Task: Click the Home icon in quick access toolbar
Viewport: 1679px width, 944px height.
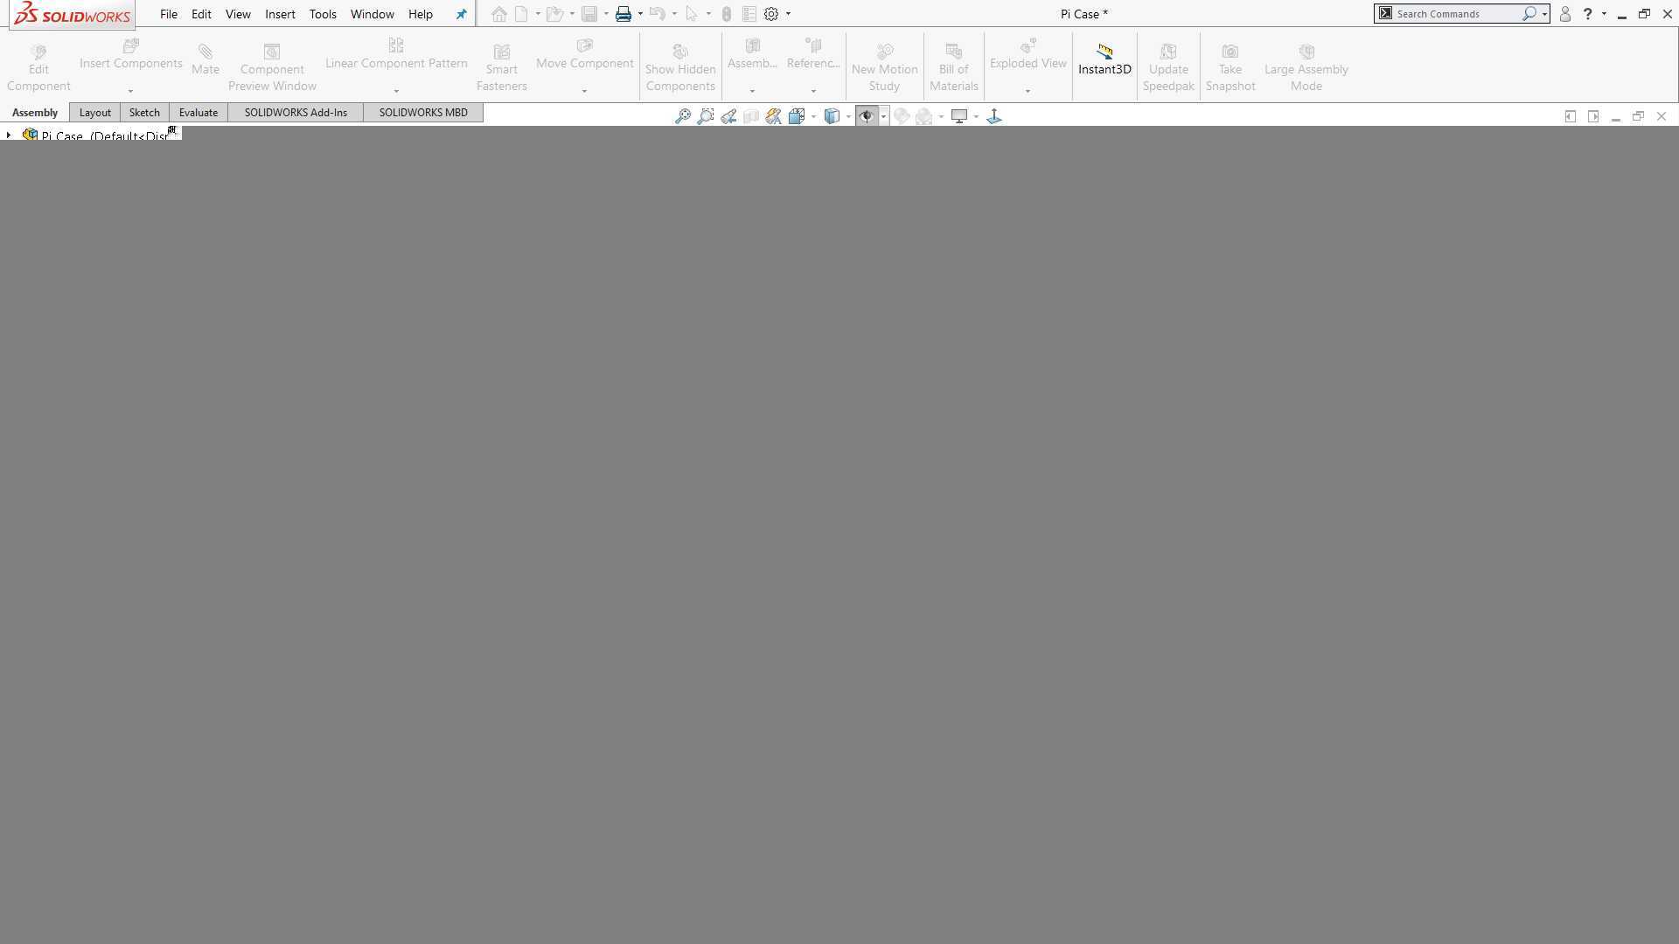Action: point(498,14)
